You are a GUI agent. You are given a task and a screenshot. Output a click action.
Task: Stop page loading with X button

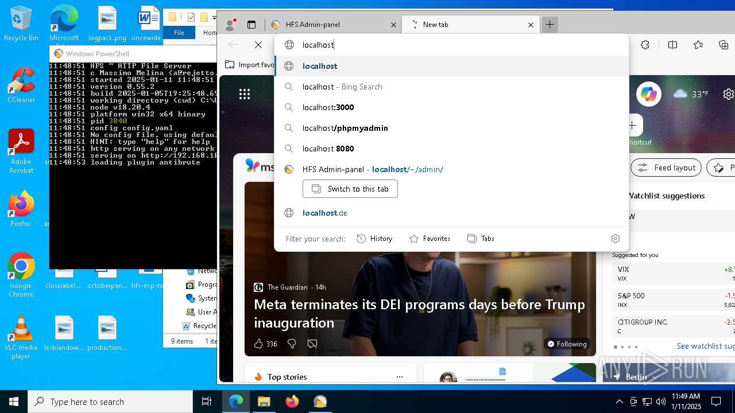(x=258, y=45)
